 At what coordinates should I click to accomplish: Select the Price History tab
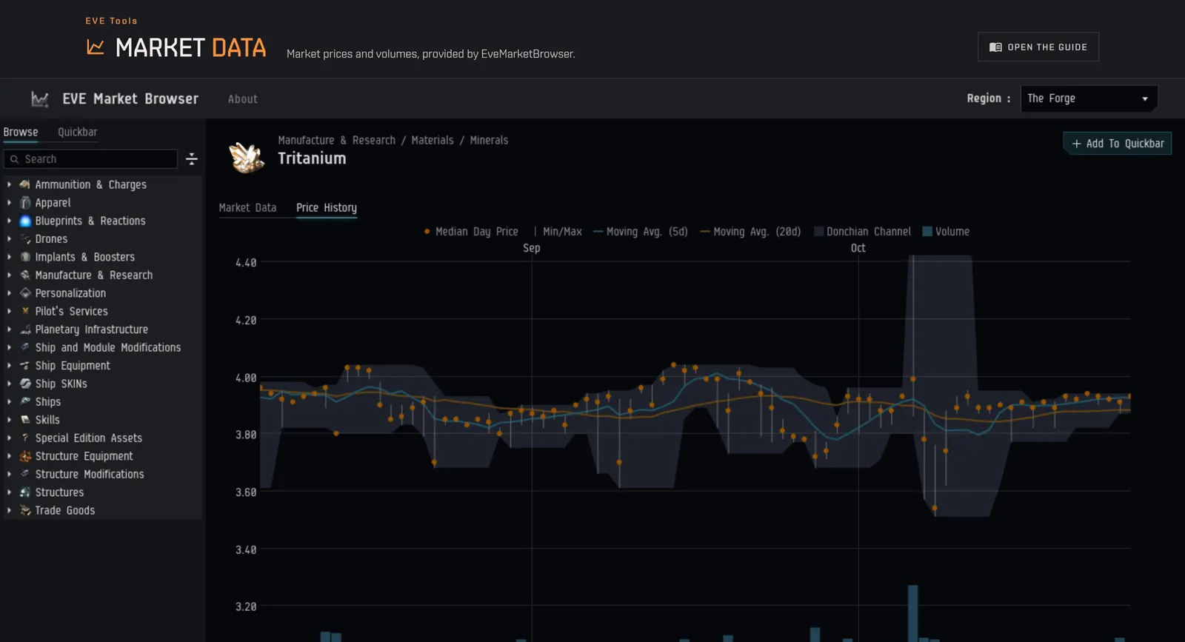(327, 208)
